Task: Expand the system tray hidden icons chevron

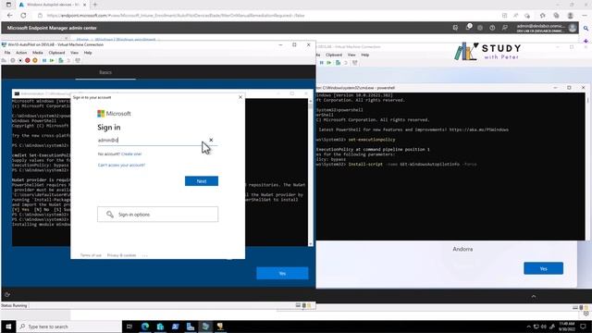Action: [528, 327]
